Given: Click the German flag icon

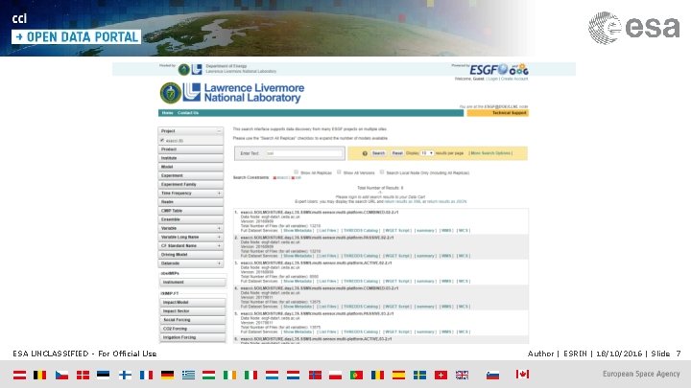Looking at the screenshot, I should click(167, 375).
